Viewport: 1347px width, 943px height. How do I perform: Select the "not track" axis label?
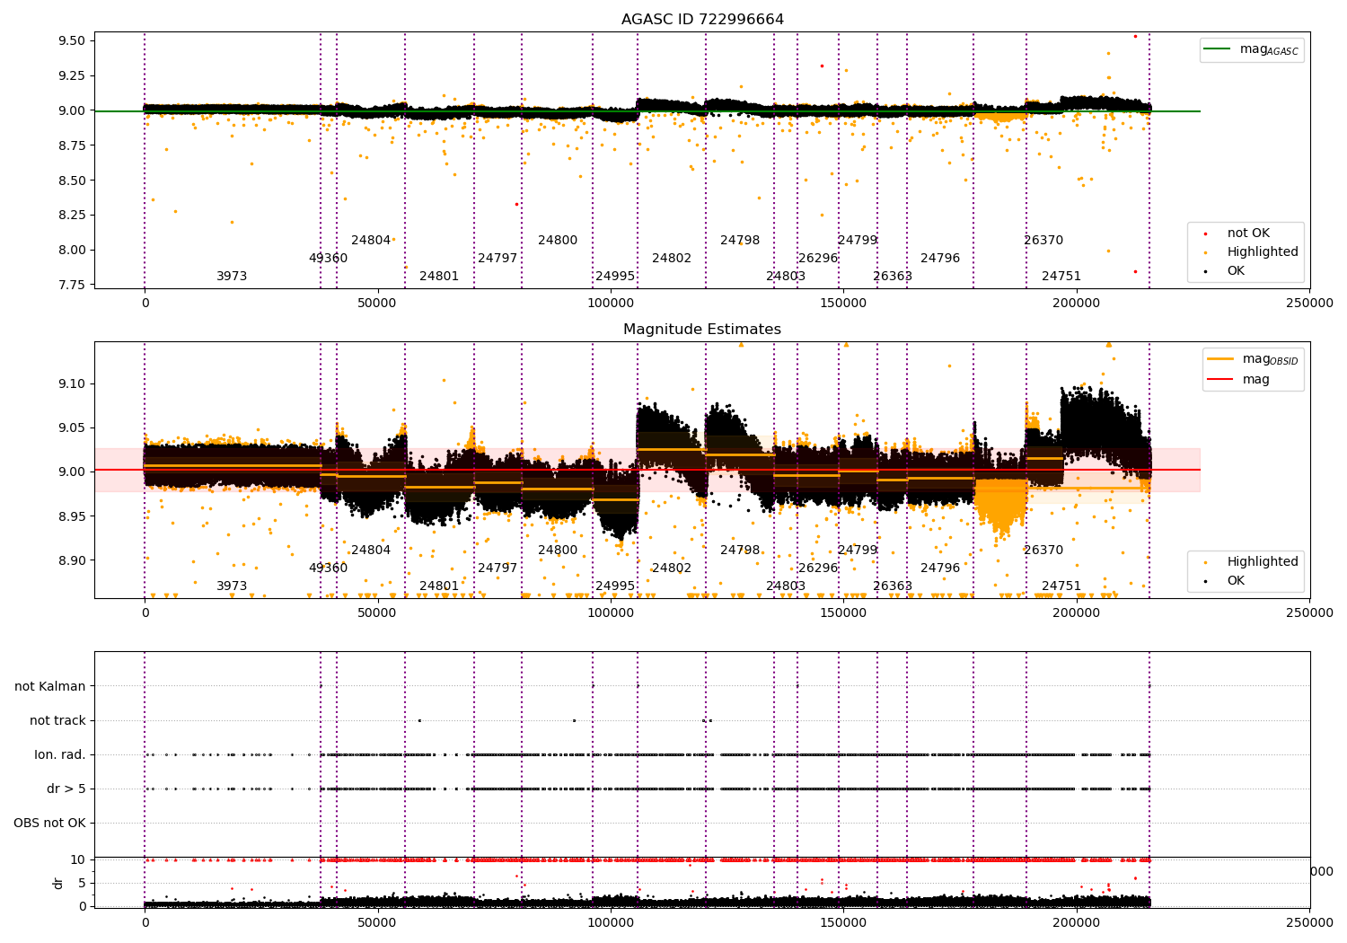(57, 720)
